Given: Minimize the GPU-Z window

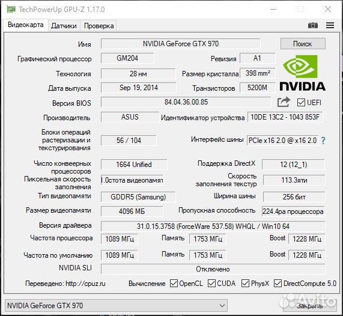Looking at the screenshot, I should (273, 9).
